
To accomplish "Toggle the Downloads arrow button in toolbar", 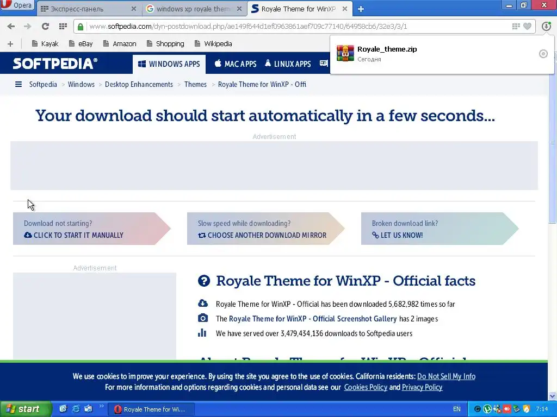I will 546,26.
